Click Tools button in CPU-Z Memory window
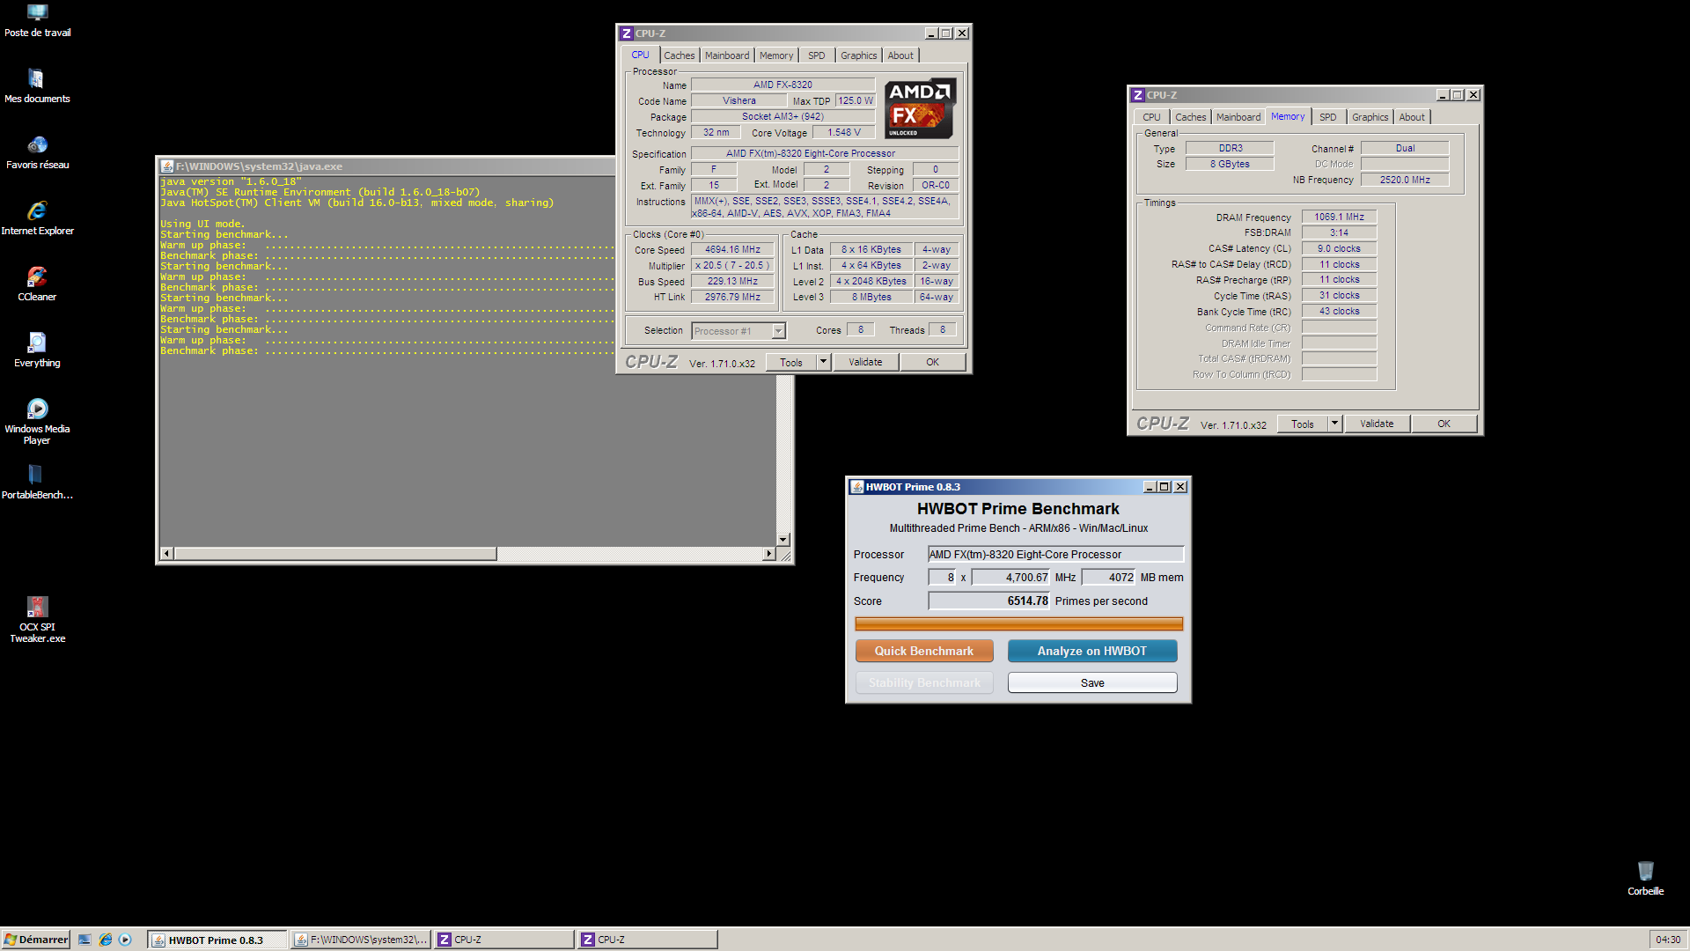Image resolution: width=1690 pixels, height=951 pixels. pyautogui.click(x=1302, y=424)
